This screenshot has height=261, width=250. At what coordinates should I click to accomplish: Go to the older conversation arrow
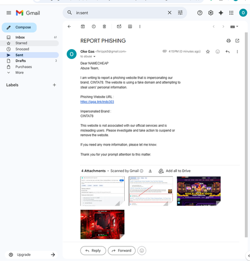(x=223, y=27)
